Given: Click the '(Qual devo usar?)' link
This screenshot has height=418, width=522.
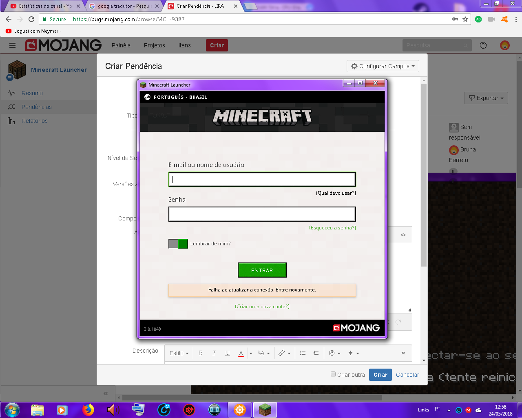Looking at the screenshot, I should click(336, 193).
